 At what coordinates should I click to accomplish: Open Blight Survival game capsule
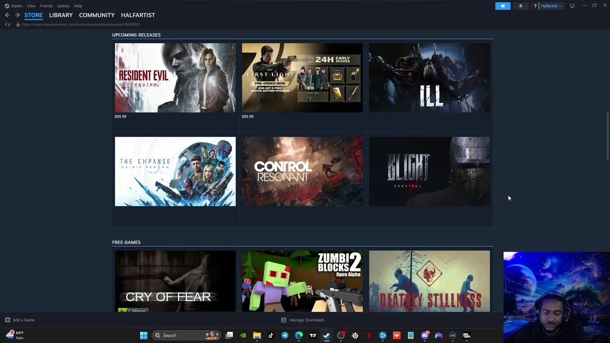[x=429, y=171]
